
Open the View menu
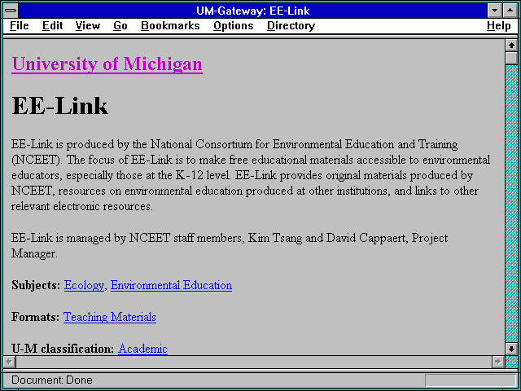click(87, 25)
